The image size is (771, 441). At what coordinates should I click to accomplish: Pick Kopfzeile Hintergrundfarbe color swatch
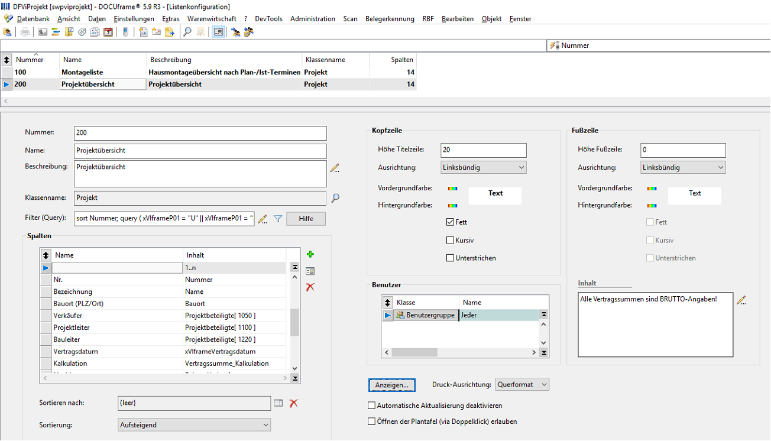coord(452,206)
